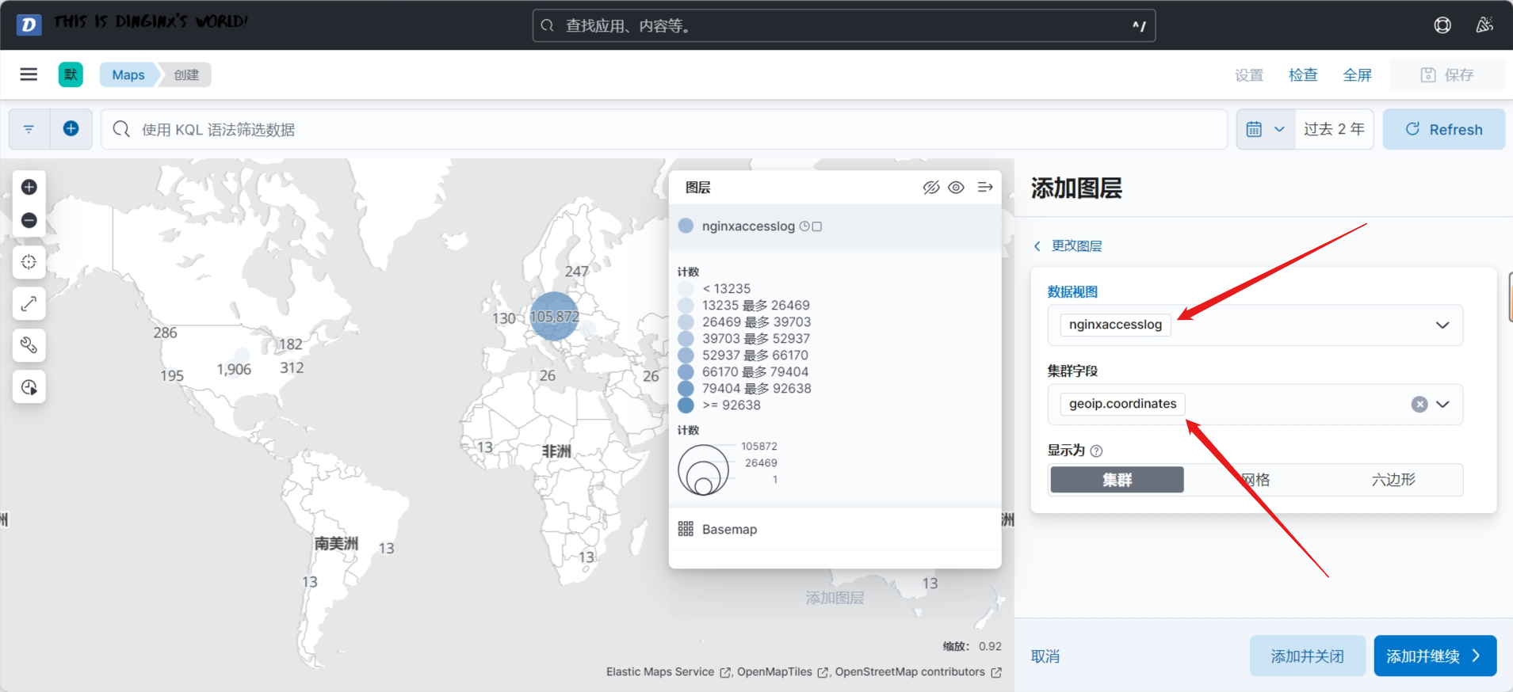Click the 过去 2 年 time range
Viewport: 1513px width, 692px height.
(1334, 129)
